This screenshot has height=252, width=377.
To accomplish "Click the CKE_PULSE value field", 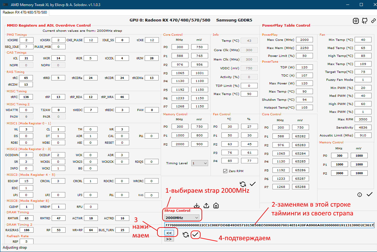I will click(91, 40).
